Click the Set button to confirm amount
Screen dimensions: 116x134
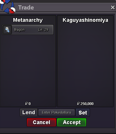83,112
